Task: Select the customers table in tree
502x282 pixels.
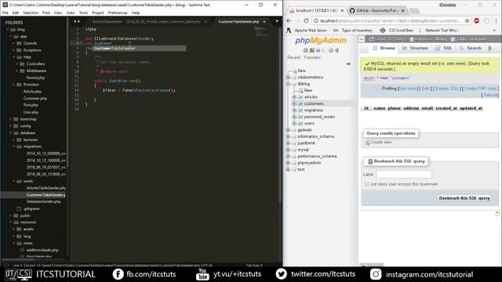Action: click(314, 103)
